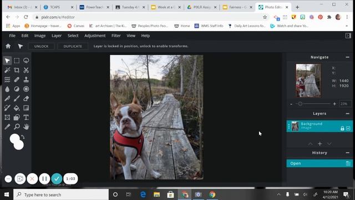
Task: Select the Magic Wand tool
Action: point(7,70)
